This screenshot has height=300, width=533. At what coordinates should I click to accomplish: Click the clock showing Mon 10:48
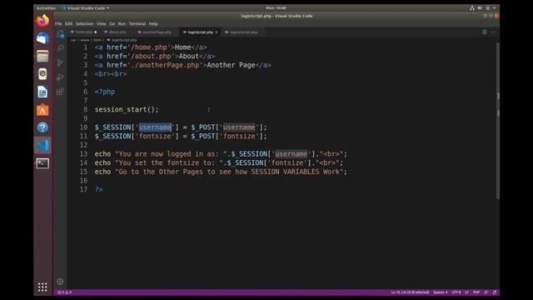click(276, 8)
